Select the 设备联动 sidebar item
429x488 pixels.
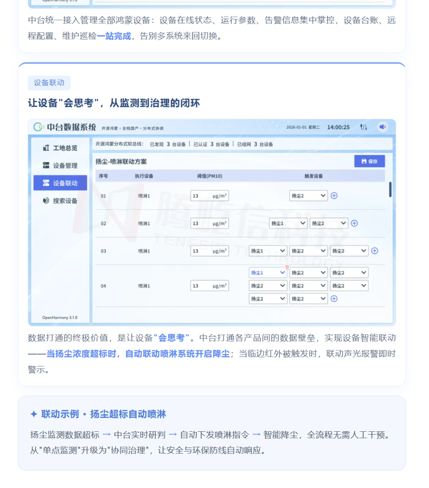point(60,183)
